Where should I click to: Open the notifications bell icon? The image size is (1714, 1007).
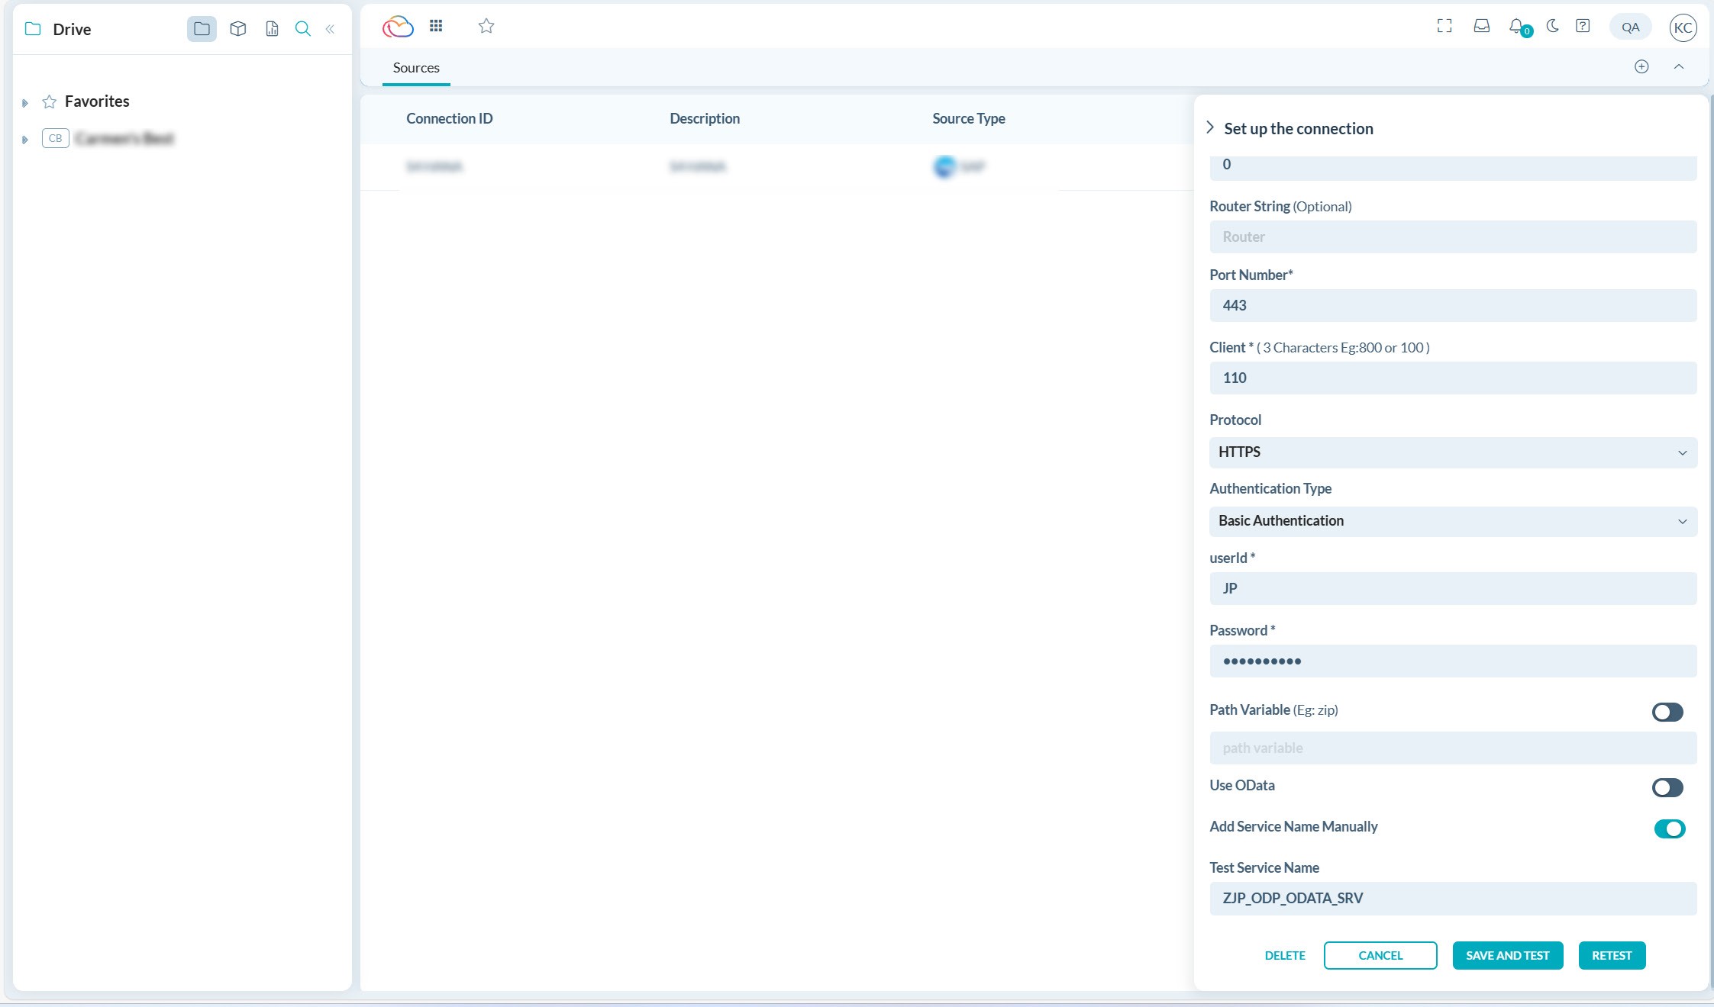(x=1516, y=27)
